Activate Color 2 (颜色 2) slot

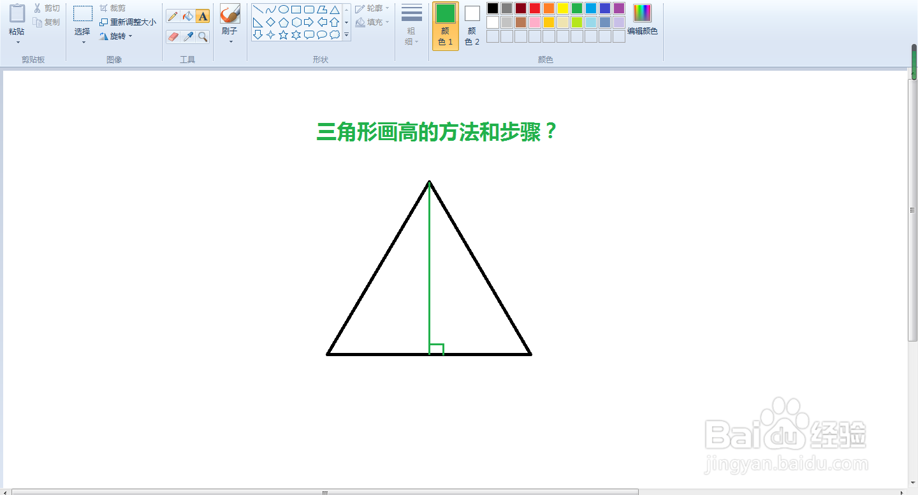(472, 26)
